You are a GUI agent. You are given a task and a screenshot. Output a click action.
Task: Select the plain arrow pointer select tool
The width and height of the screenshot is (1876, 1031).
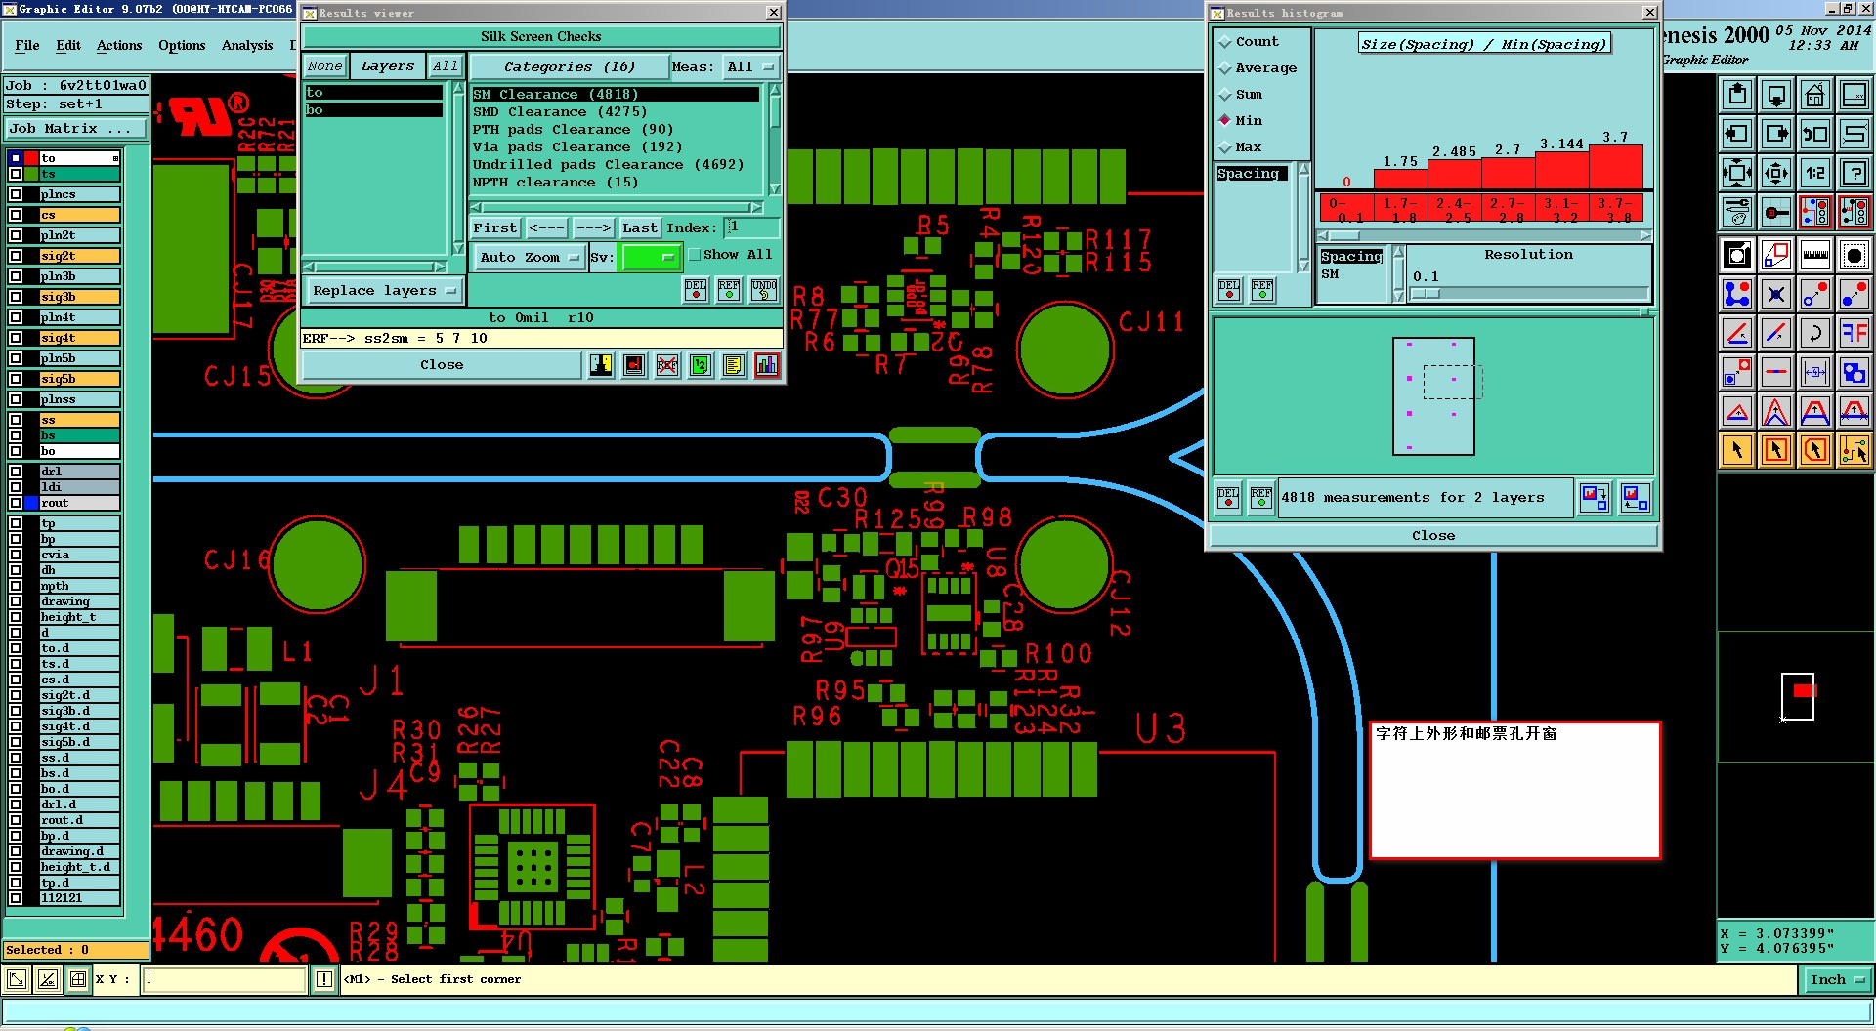pyautogui.click(x=1737, y=450)
